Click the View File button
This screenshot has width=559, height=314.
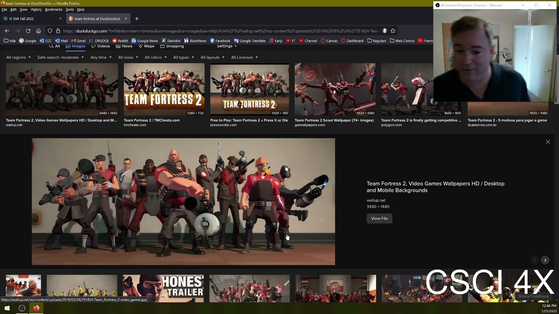[x=380, y=218]
